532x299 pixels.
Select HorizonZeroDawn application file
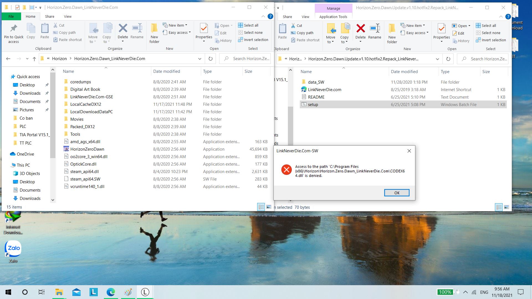165,149
